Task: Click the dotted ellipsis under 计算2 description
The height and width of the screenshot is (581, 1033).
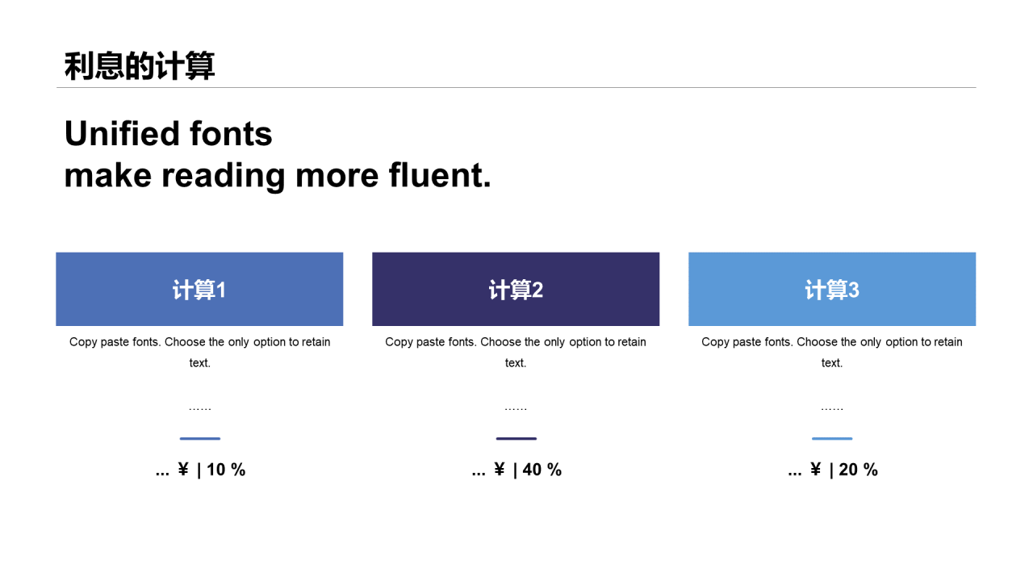Action: [x=516, y=408]
